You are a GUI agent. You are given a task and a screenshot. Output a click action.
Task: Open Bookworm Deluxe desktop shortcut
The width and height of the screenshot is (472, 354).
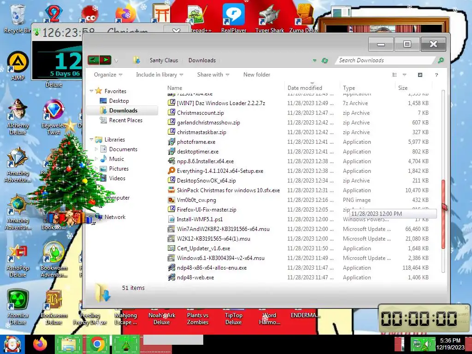click(53, 307)
